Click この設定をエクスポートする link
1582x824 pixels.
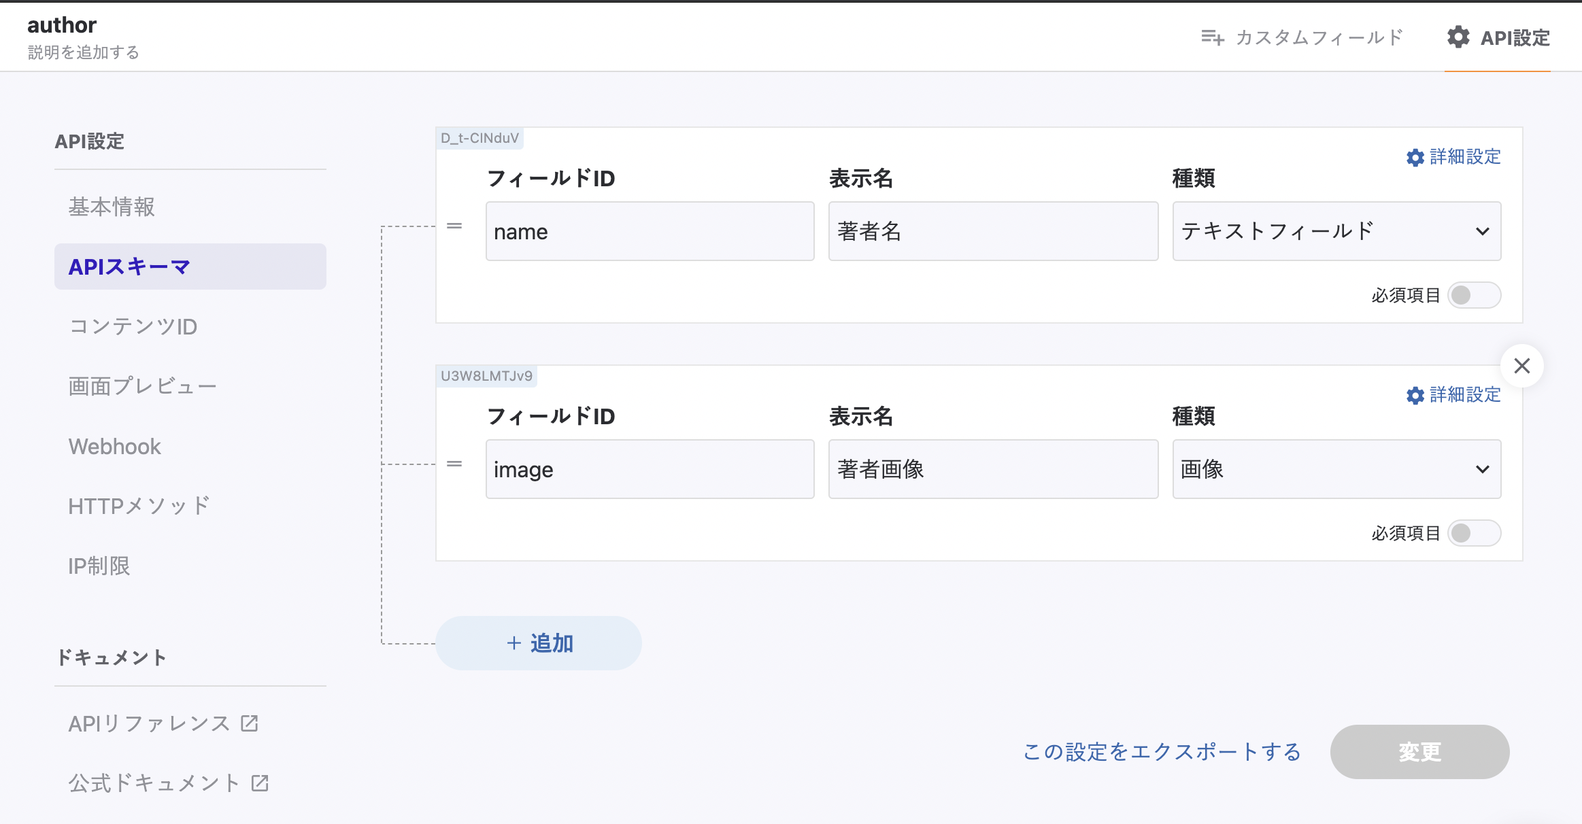pos(1162,752)
